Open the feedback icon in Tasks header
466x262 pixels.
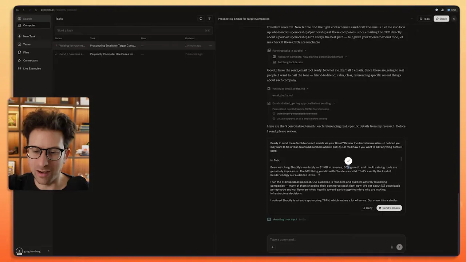click(201, 19)
